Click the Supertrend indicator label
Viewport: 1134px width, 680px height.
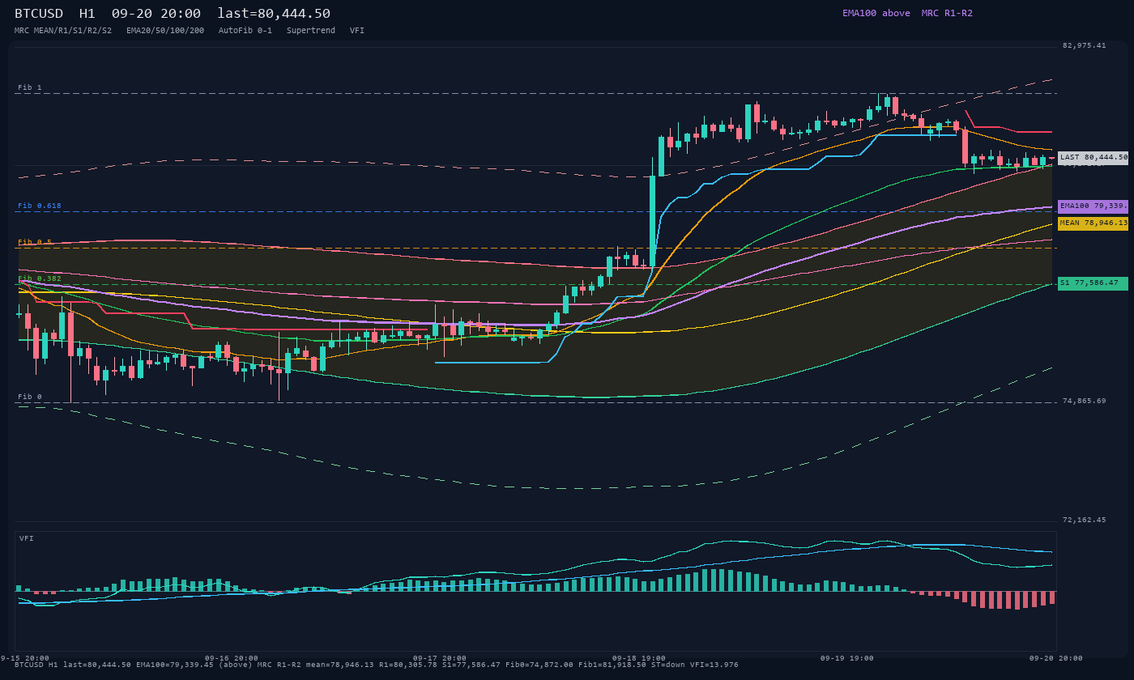[311, 31]
